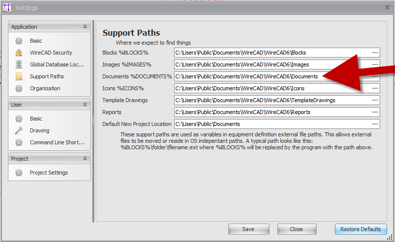395x242 pixels.
Task: Browse for Template Drawings path with ellipsis
Action: 375,100
